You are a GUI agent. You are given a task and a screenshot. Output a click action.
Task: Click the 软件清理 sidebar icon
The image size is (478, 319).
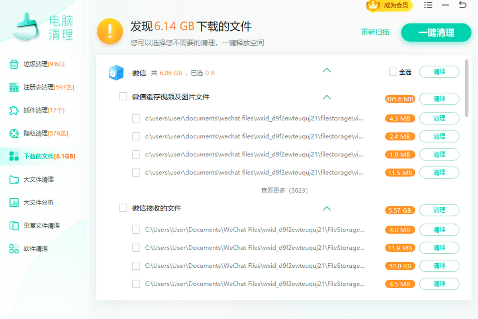14,249
